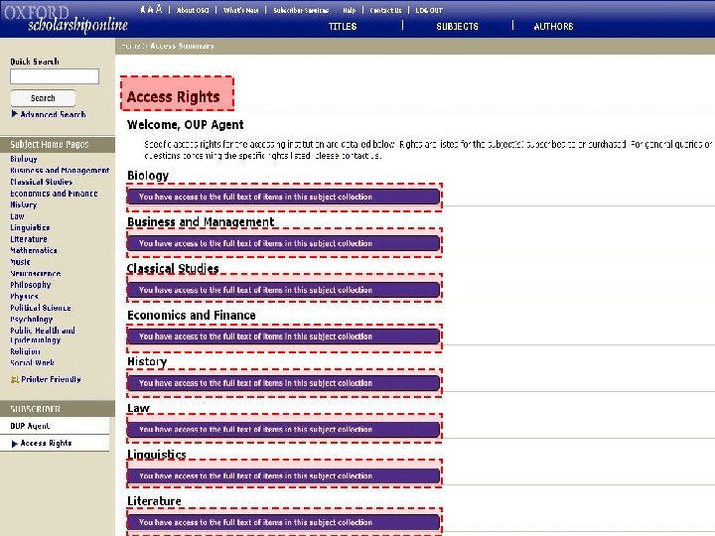Open Law subject home page
Screen dimensions: 715x536
17,216
